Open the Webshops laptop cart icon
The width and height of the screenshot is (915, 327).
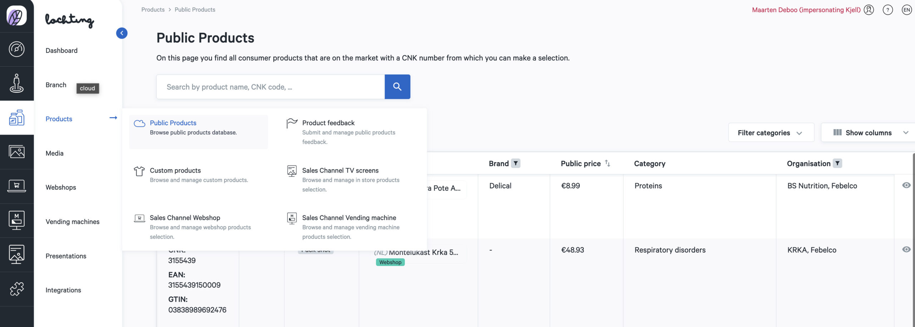pyautogui.click(x=16, y=186)
